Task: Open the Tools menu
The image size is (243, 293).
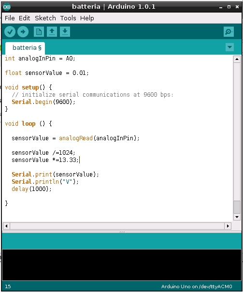Action: click(68, 18)
